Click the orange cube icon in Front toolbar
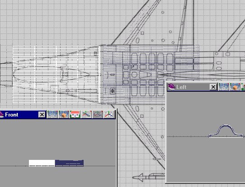Screen dimensions: 245x187 click(x=64, y=114)
